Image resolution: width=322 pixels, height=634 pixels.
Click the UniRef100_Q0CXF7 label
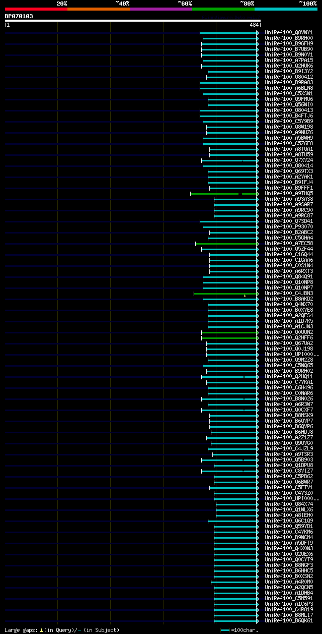(289, 410)
